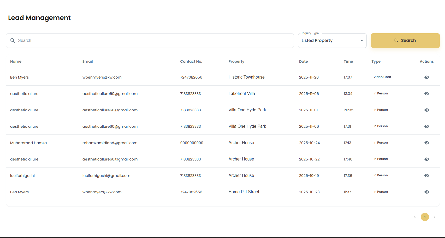The height and width of the screenshot is (238, 445).
Task: Click the Name column header
Action: pos(16,61)
